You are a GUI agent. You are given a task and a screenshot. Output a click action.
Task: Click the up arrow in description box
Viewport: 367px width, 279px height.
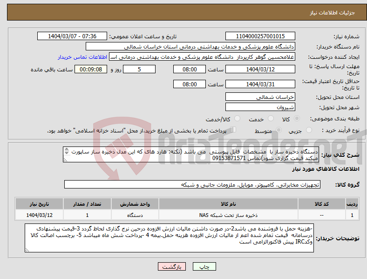click(67, 150)
